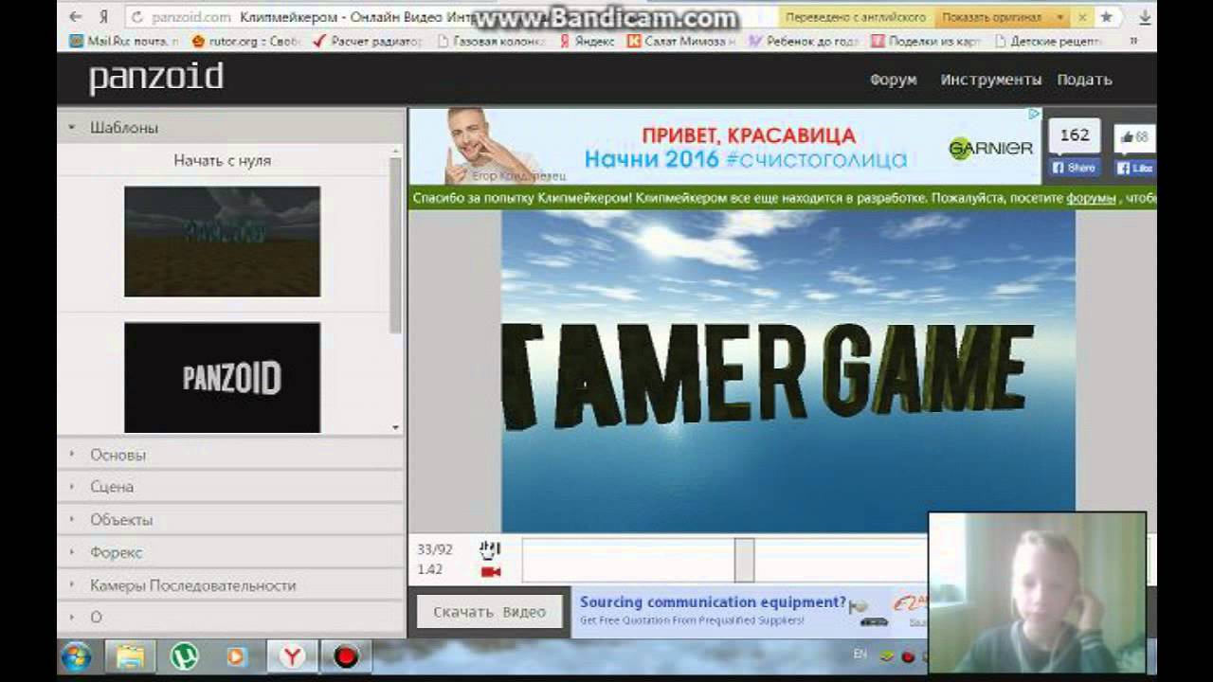Collapse the Шаблоны section
The height and width of the screenshot is (682, 1213).
124,128
